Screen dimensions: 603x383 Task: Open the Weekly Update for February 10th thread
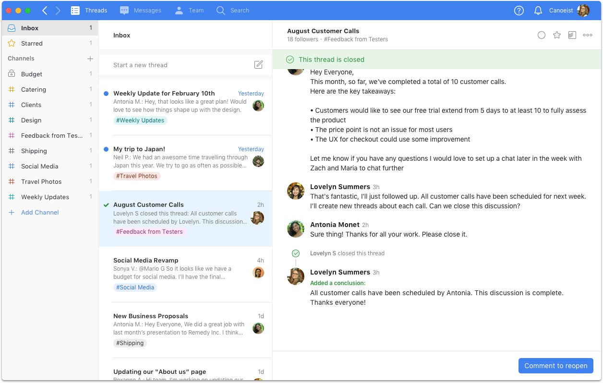coord(185,108)
